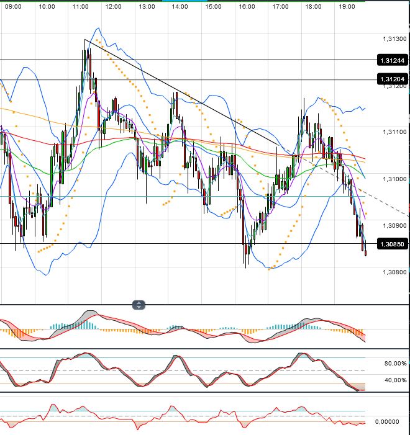The image size is (410, 435).
Task: Click the 18:00 time axis label
Action: (x=313, y=6)
